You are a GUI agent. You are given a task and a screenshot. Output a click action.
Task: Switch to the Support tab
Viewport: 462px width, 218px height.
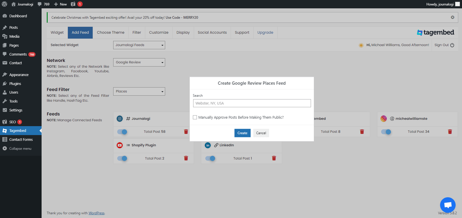242,33
